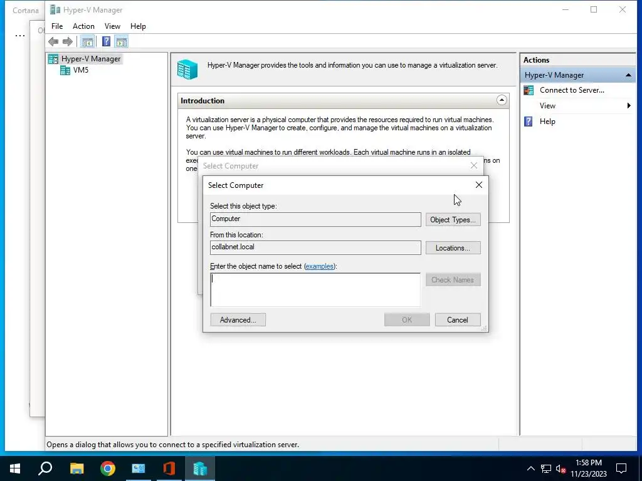Click the Back arrow toolbar icon
The image size is (642, 481).
[x=53, y=41]
